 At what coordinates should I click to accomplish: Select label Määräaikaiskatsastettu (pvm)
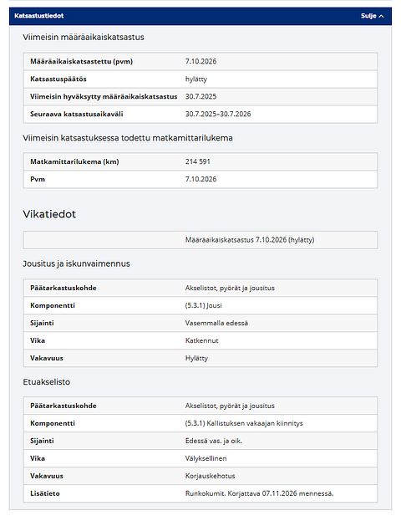(82, 62)
